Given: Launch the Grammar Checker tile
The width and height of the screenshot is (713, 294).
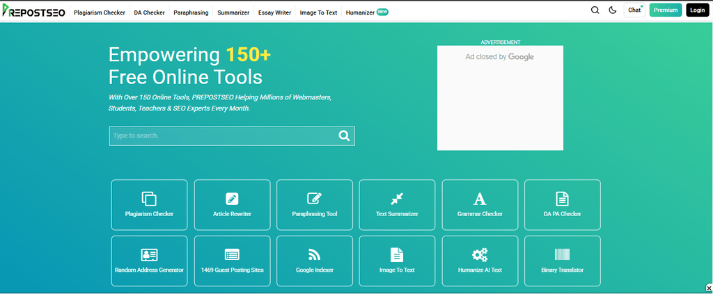Looking at the screenshot, I should tap(480, 205).
